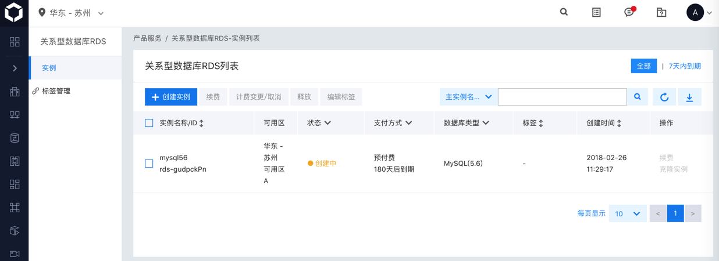Open the document list icon in top bar
This screenshot has height=261, width=719.
tap(596, 12)
